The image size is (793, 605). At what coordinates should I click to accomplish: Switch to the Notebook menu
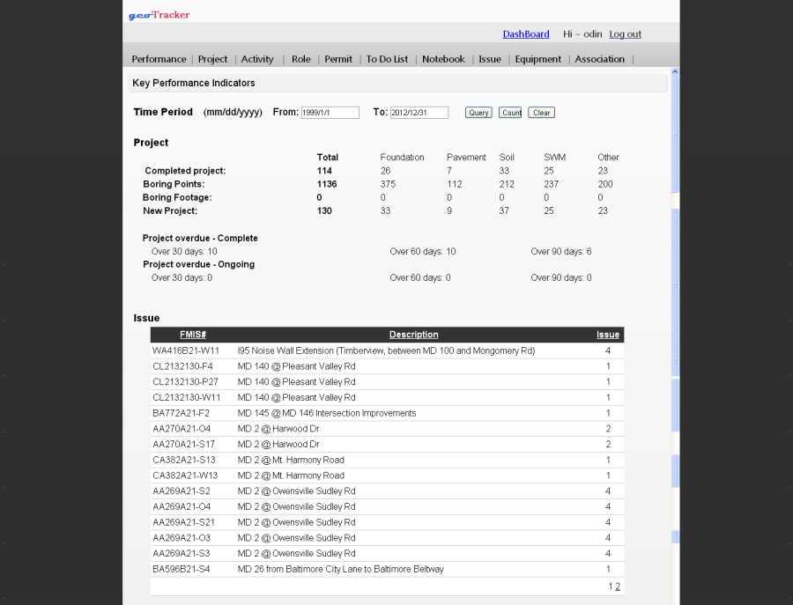pyautogui.click(x=443, y=59)
